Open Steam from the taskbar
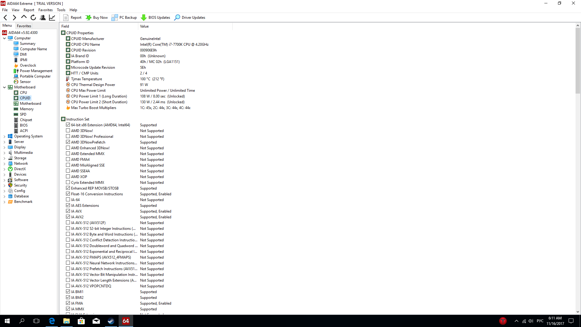This screenshot has width=581, height=327. click(x=111, y=321)
